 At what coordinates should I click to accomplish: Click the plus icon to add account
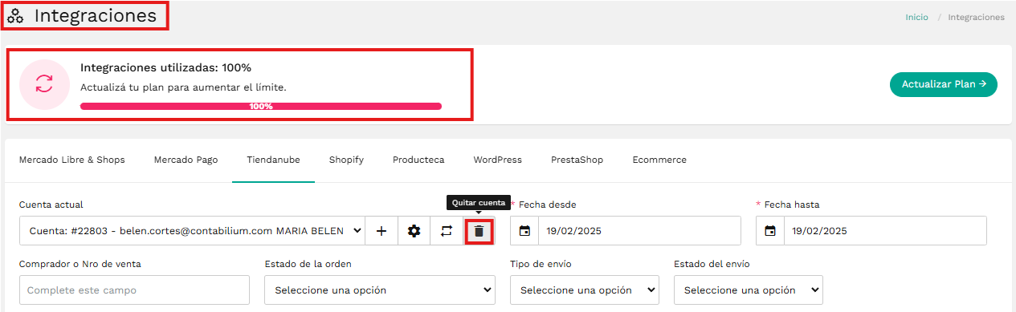coord(382,231)
